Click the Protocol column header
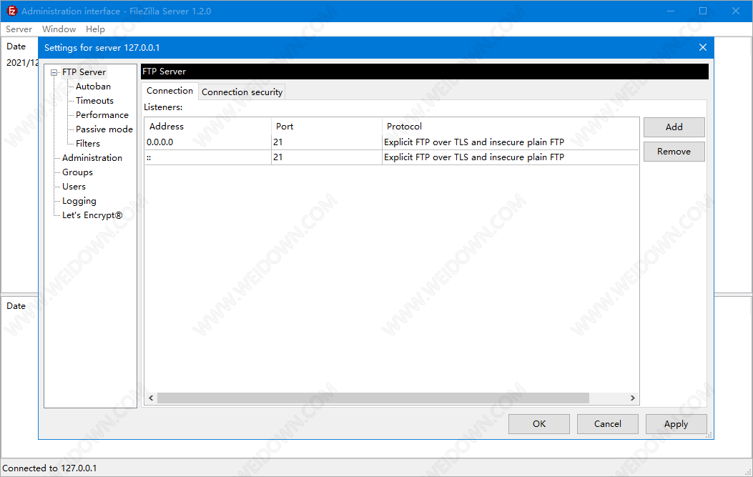Image resolution: width=753 pixels, height=477 pixels. click(511, 127)
